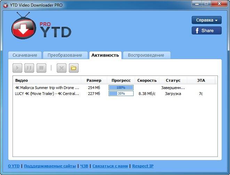230x175 pixels.
Task: Switch to the Скачивание tab
Action: [25, 55]
